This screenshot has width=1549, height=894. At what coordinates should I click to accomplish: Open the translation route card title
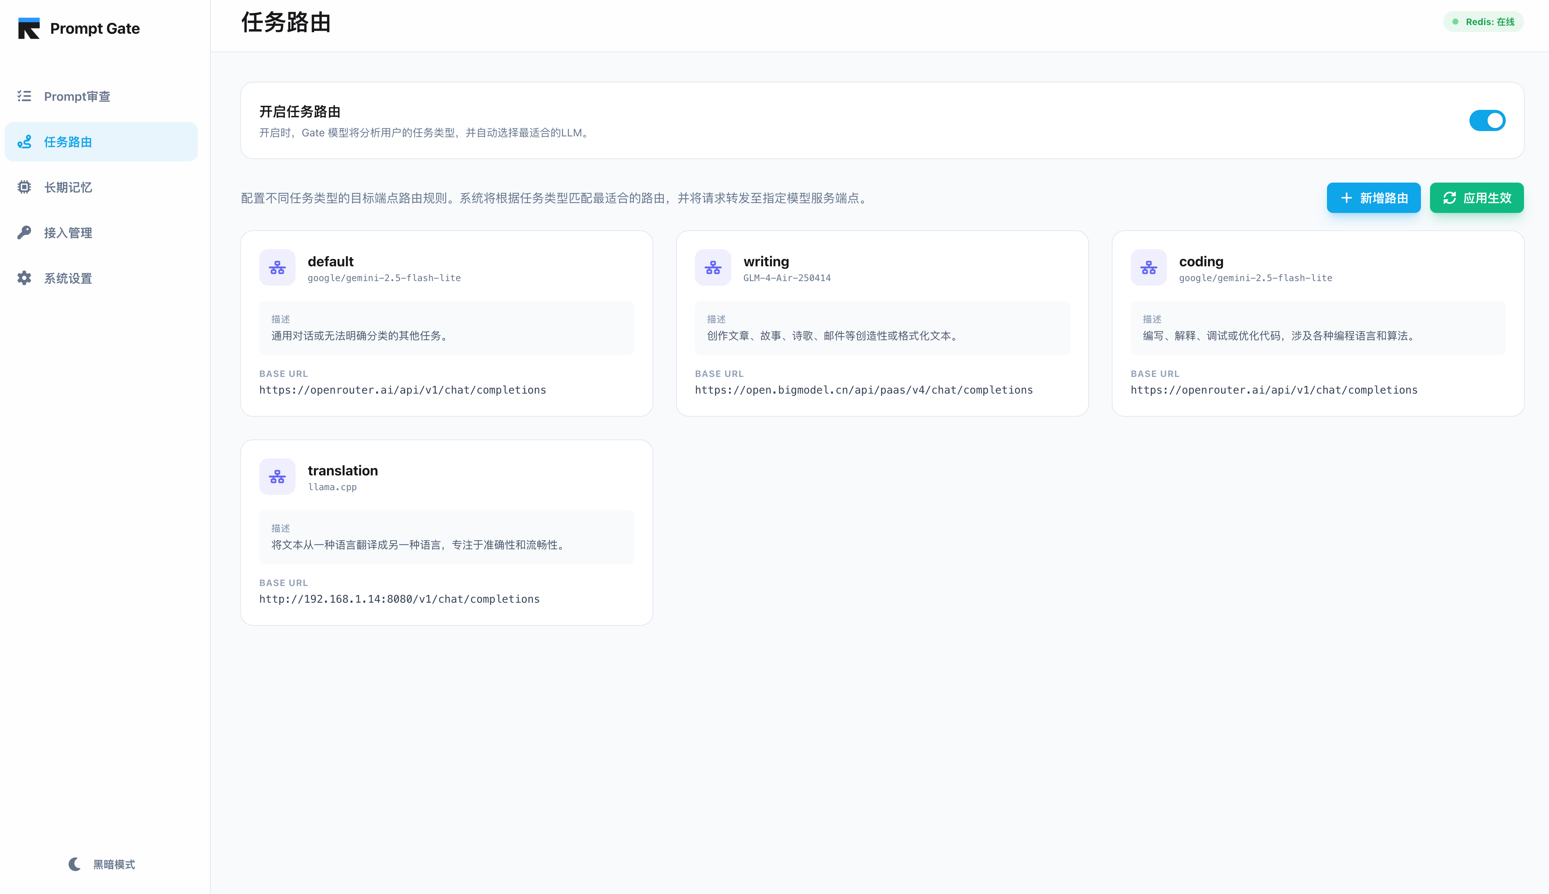(342, 470)
